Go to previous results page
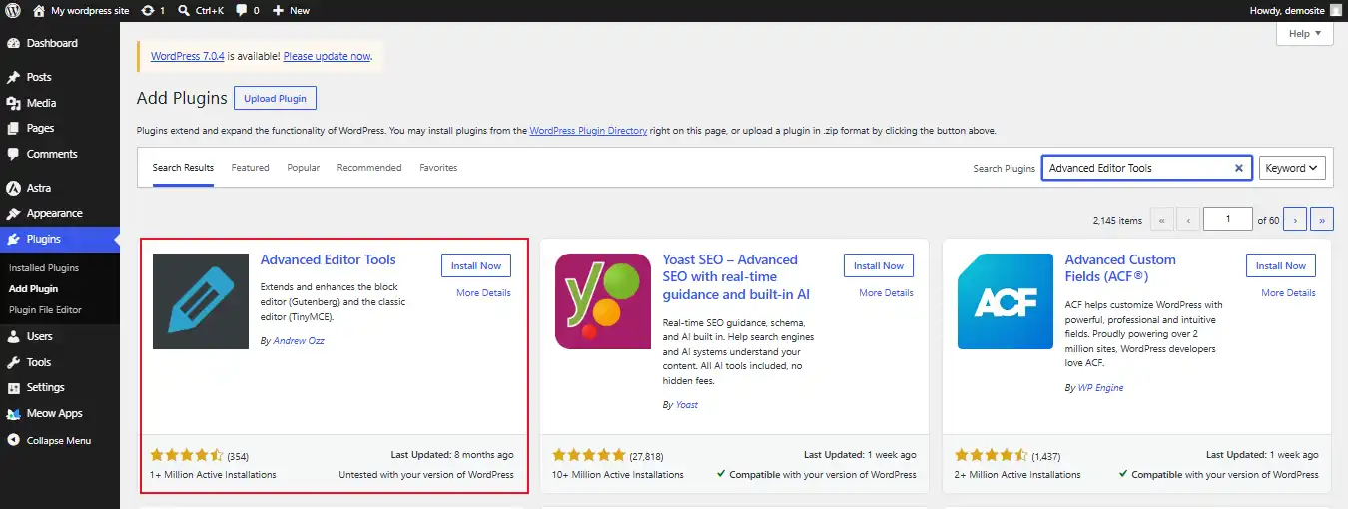Viewport: 1348px width, 509px height. point(1187,220)
